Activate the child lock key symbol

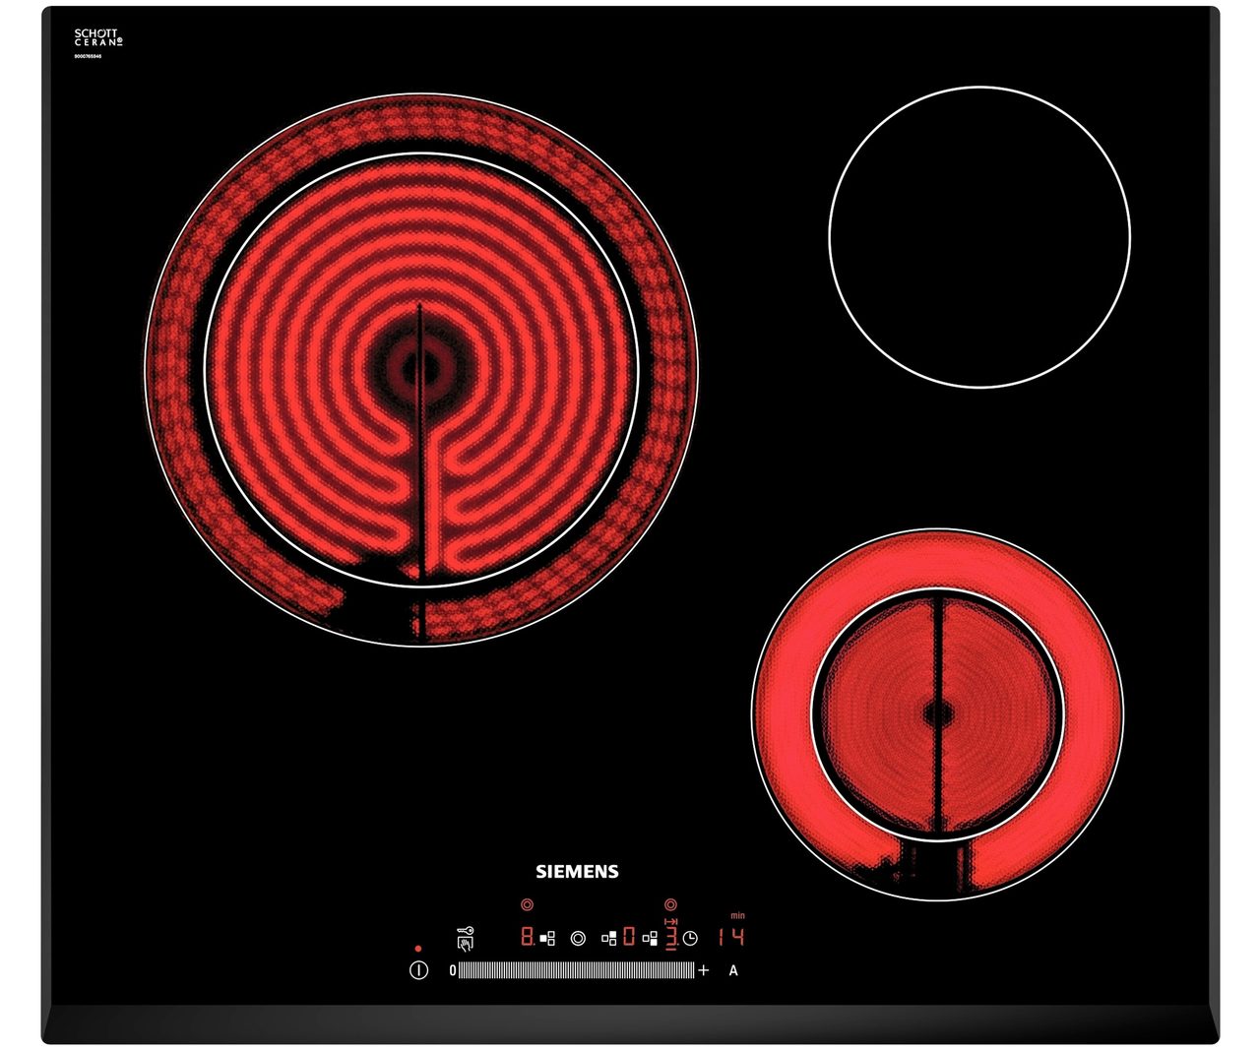click(465, 939)
